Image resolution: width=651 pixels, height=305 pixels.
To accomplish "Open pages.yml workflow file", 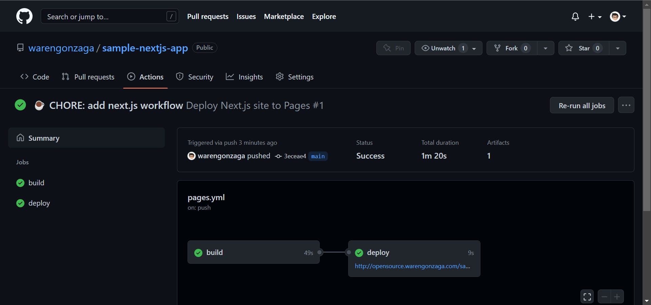I will [206, 197].
